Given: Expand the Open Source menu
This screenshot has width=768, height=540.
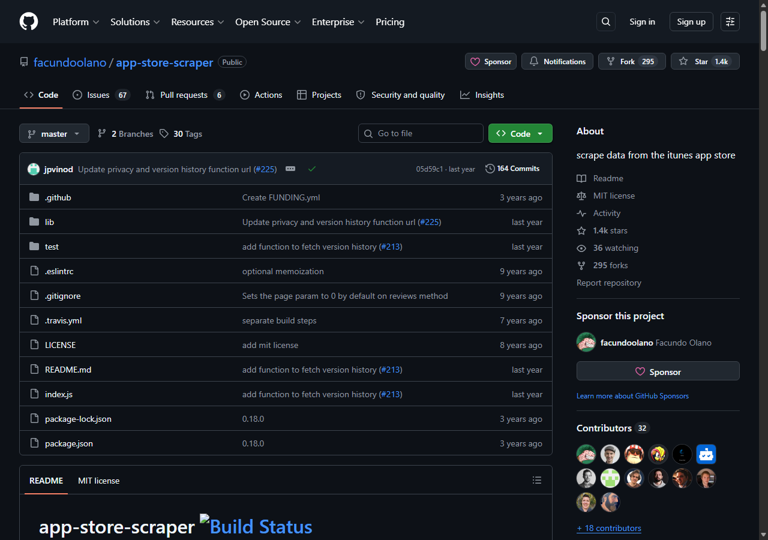Looking at the screenshot, I should pyautogui.click(x=268, y=22).
